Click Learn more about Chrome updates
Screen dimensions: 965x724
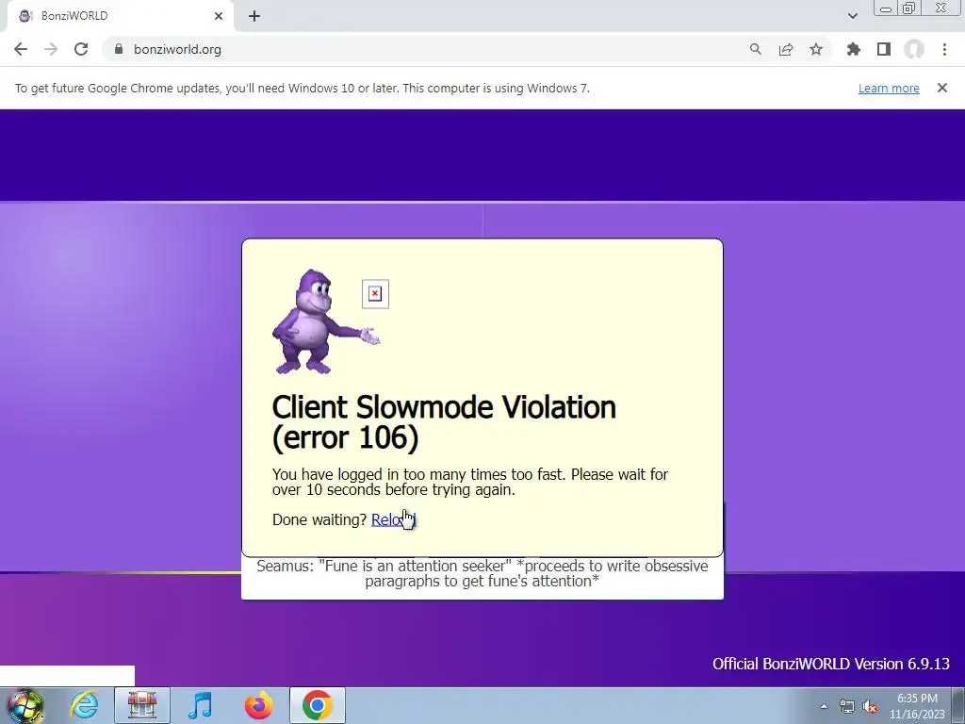889,88
